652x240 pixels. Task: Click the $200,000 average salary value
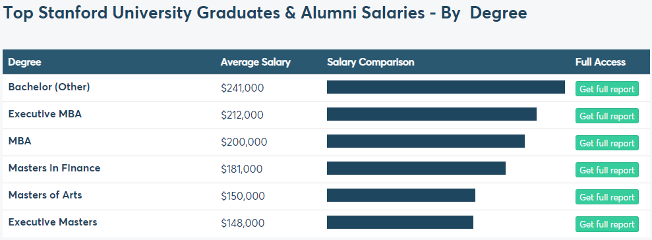(x=244, y=142)
